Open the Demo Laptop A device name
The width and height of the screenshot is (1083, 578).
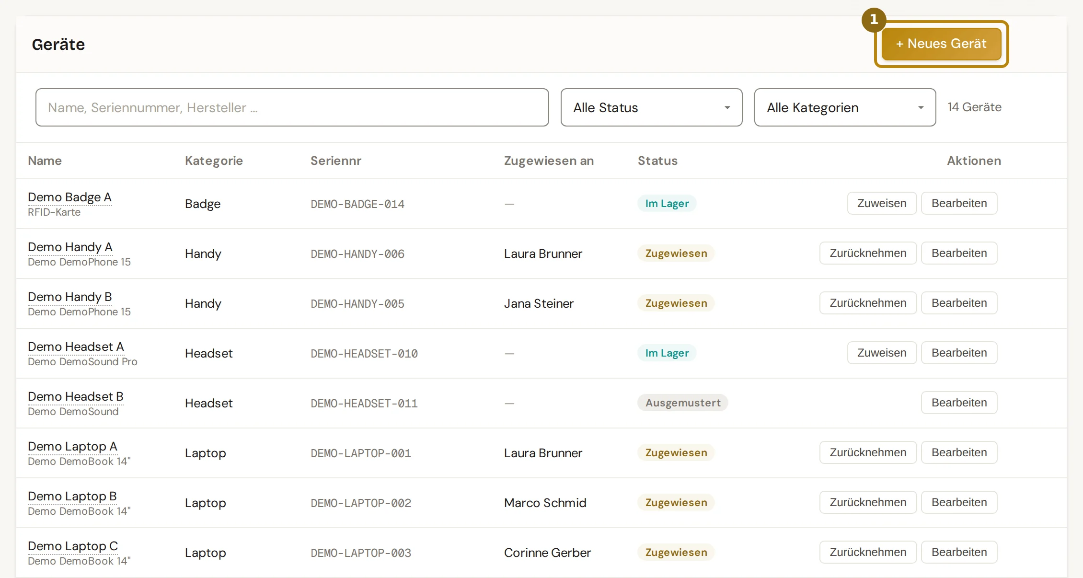click(x=72, y=446)
